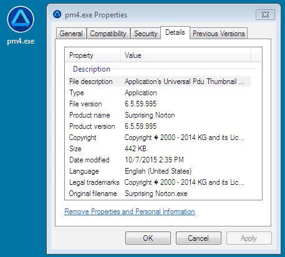The height and width of the screenshot is (257, 285).
Task: Click the Property column header
Action: [93, 55]
